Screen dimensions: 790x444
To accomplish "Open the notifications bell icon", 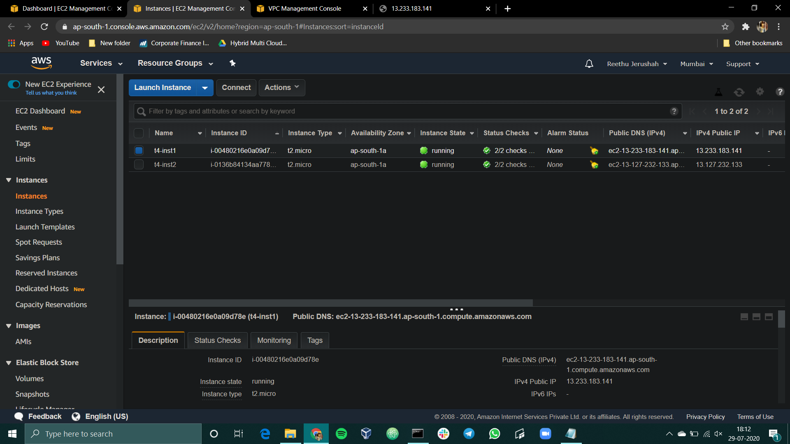I will tap(589, 64).
